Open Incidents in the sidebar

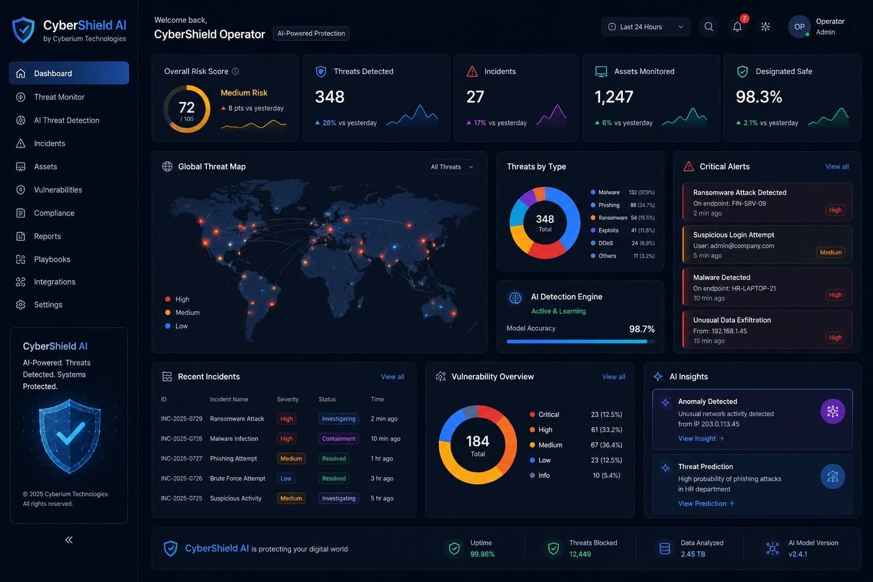[69, 144]
